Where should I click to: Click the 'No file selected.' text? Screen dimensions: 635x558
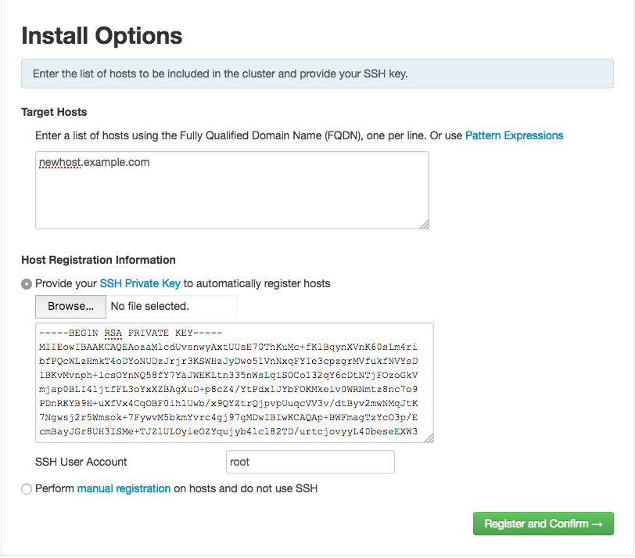(x=150, y=306)
